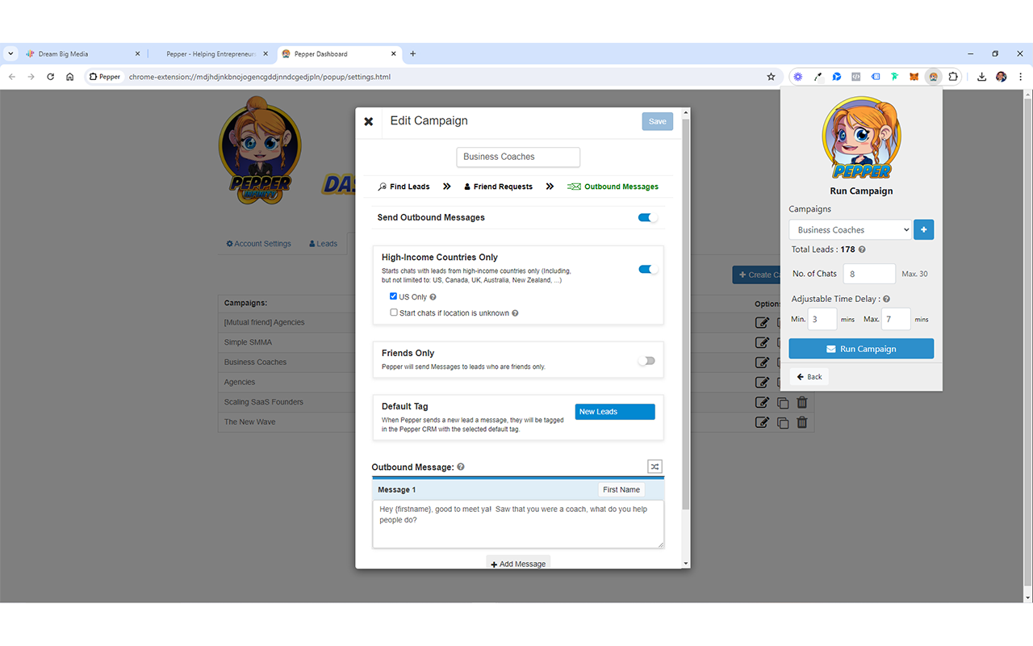Click inside the Message 1 text area
The image size is (1033, 646).
(x=518, y=524)
